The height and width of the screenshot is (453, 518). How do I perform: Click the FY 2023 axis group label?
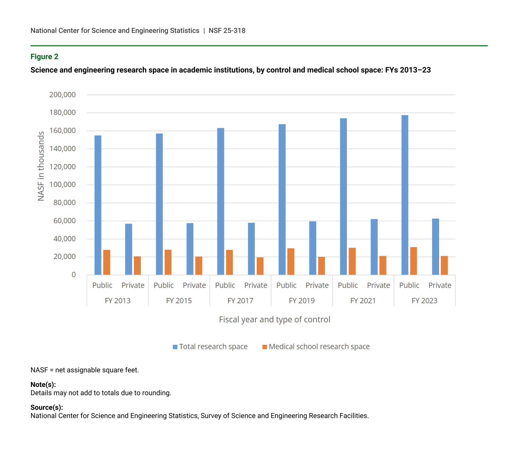pyautogui.click(x=424, y=301)
